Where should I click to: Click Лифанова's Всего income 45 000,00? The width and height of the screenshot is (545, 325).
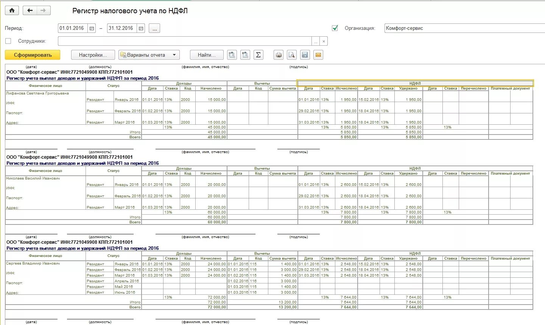[x=217, y=137]
